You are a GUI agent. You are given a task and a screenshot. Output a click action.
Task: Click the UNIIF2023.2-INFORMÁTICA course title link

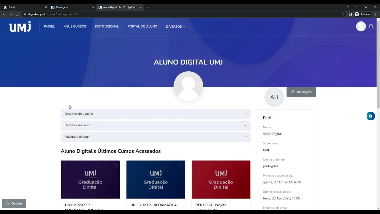point(153,205)
